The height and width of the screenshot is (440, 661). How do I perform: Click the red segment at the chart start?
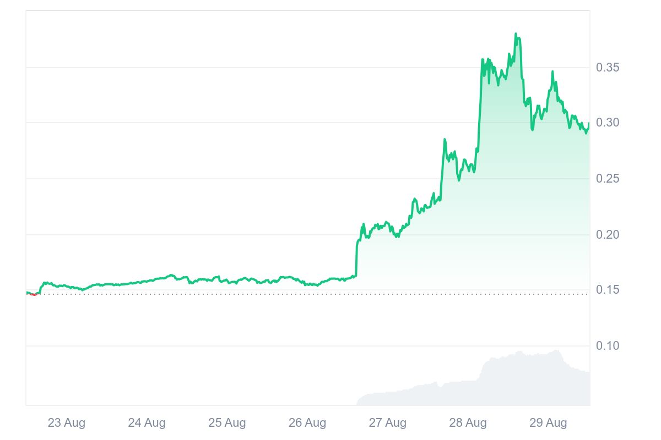pyautogui.click(x=34, y=295)
